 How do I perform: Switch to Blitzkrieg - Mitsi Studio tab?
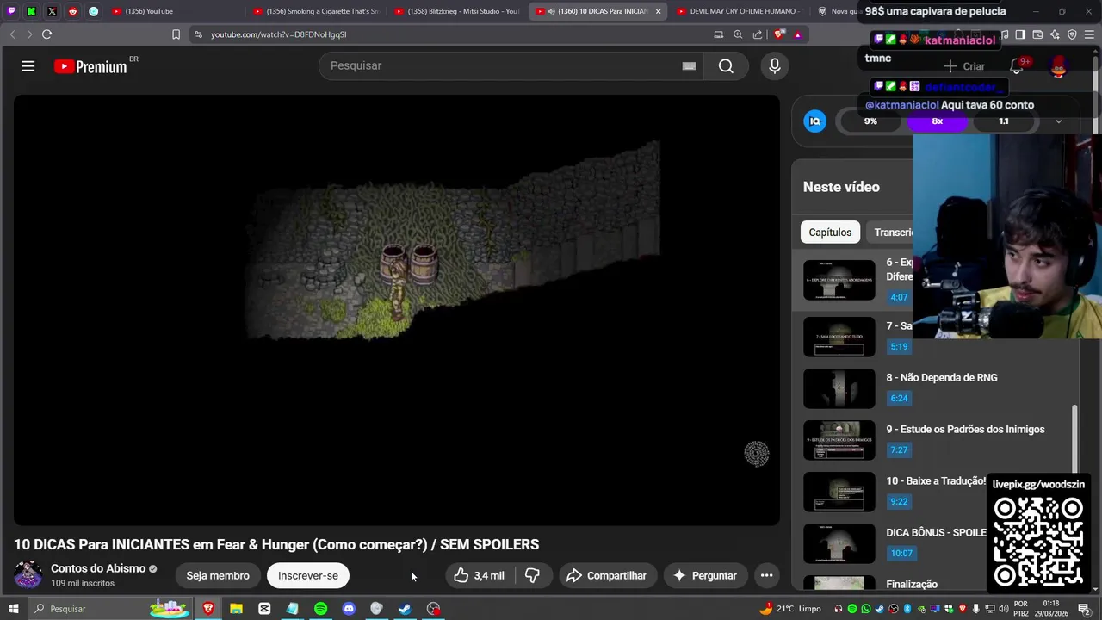coord(458,11)
